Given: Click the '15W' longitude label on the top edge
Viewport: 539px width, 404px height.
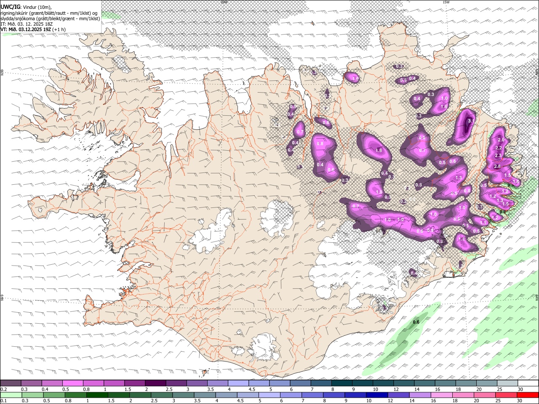Looking at the screenshot, I should click(446, 2).
